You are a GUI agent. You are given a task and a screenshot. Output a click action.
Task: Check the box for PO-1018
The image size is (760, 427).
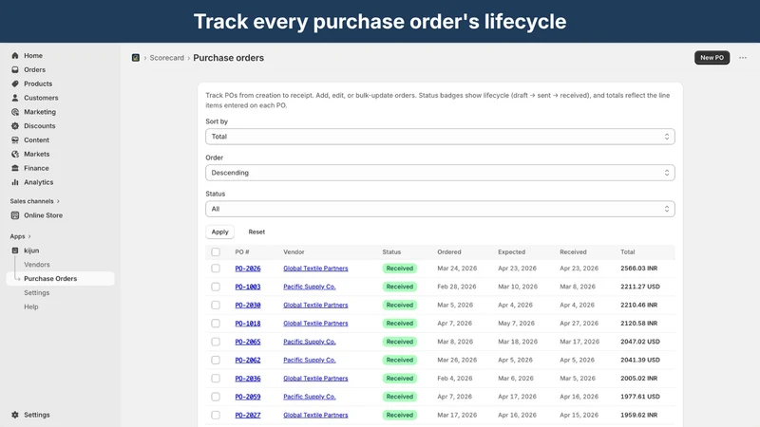tap(216, 324)
